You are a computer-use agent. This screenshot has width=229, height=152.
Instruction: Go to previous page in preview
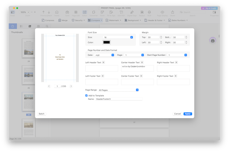[x=49, y=86]
